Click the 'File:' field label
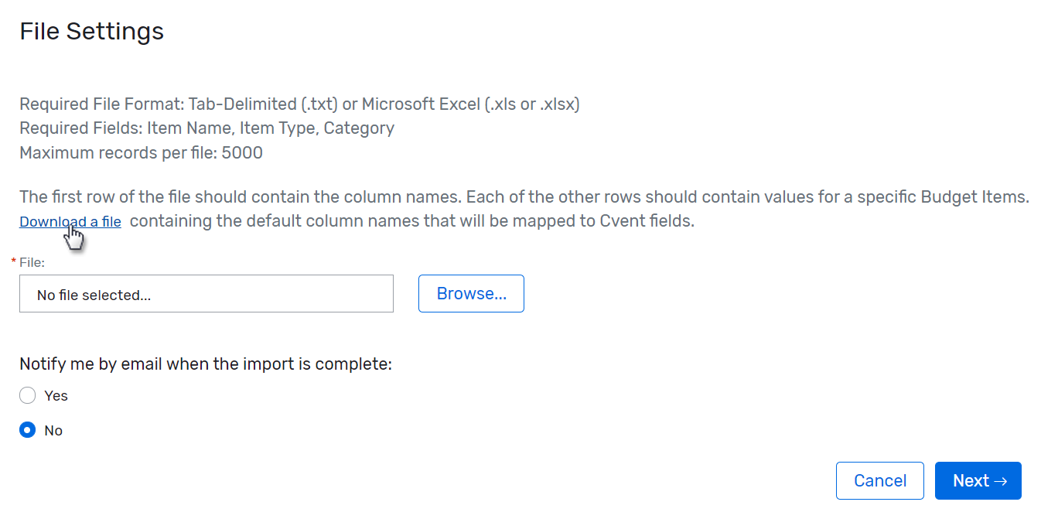Screen dimensions: 1041x519 [32, 262]
